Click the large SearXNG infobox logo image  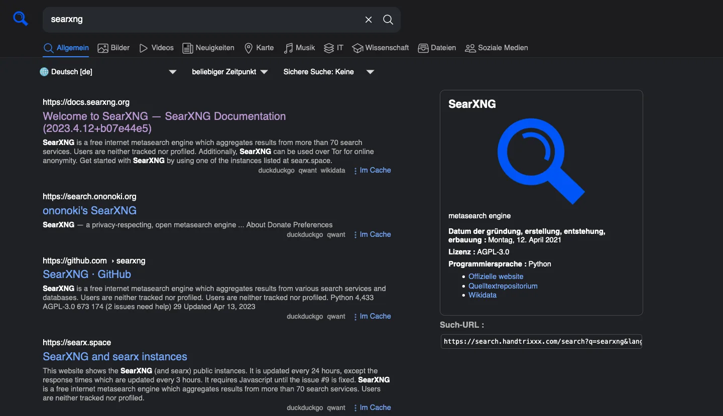point(541,161)
